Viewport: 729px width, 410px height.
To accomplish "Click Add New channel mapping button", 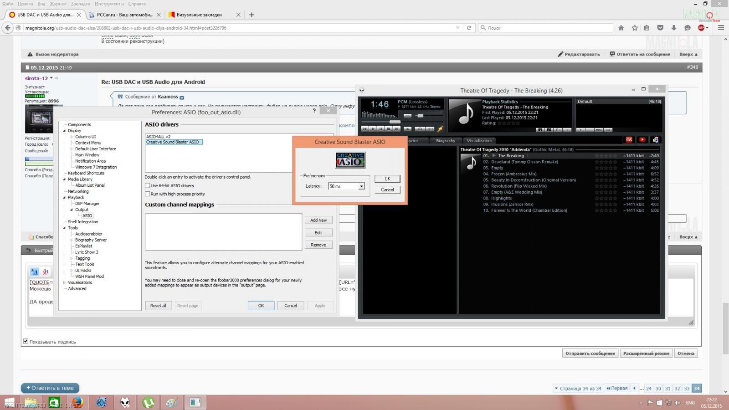I will click(318, 220).
